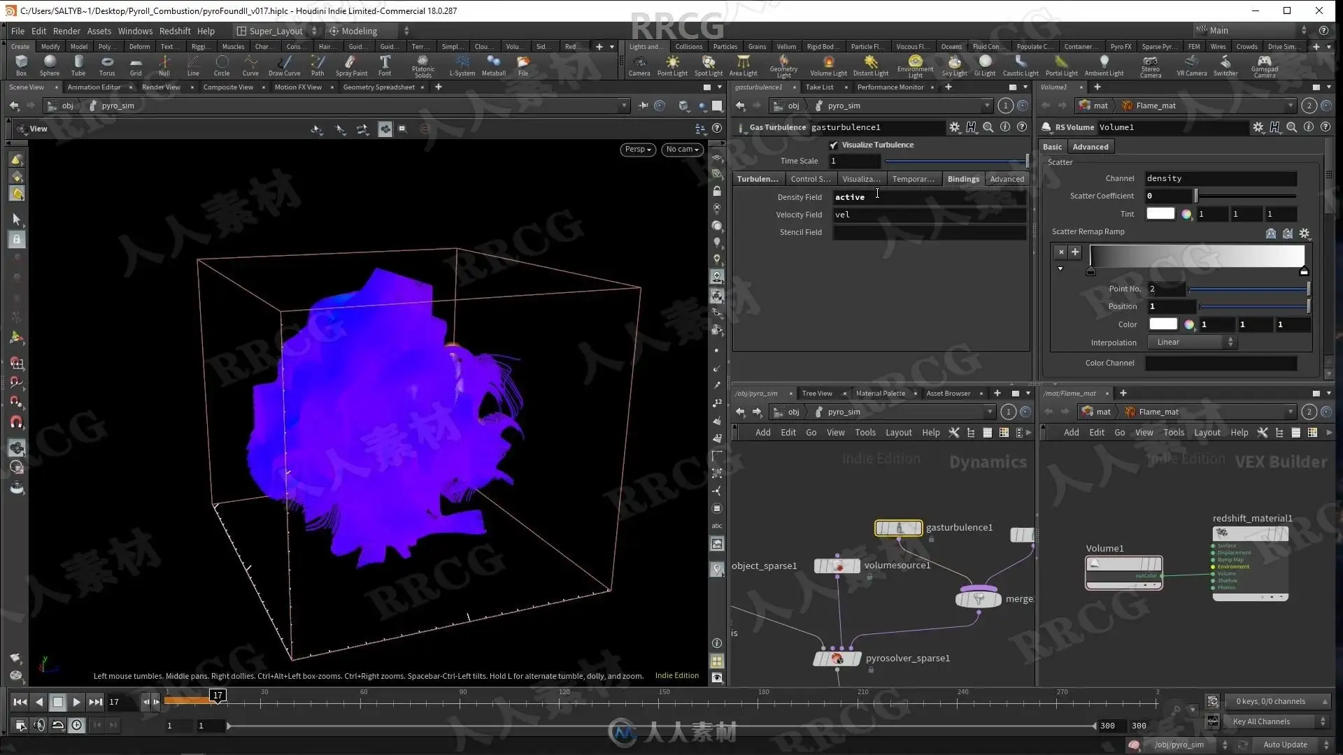Screen dimensions: 1343x755
Task: Click the Velocity Field input box
Action: tap(929, 215)
